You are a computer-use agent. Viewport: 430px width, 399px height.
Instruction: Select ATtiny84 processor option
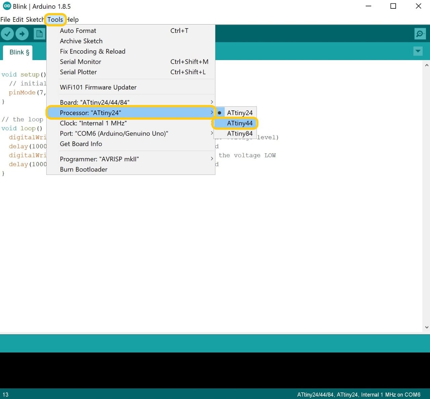(236, 134)
